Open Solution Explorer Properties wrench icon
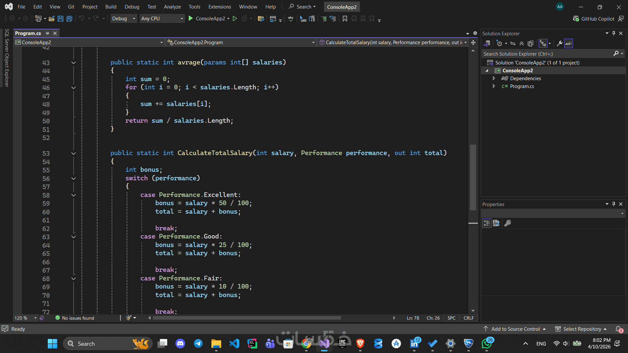Image resolution: width=628 pixels, height=353 pixels. (x=560, y=44)
